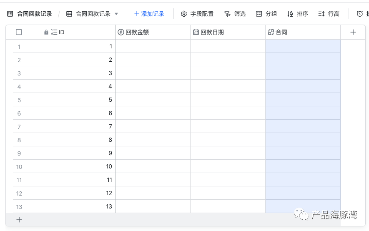
Task: Click the auto-number icon next to ID
Action: [x=54, y=32]
